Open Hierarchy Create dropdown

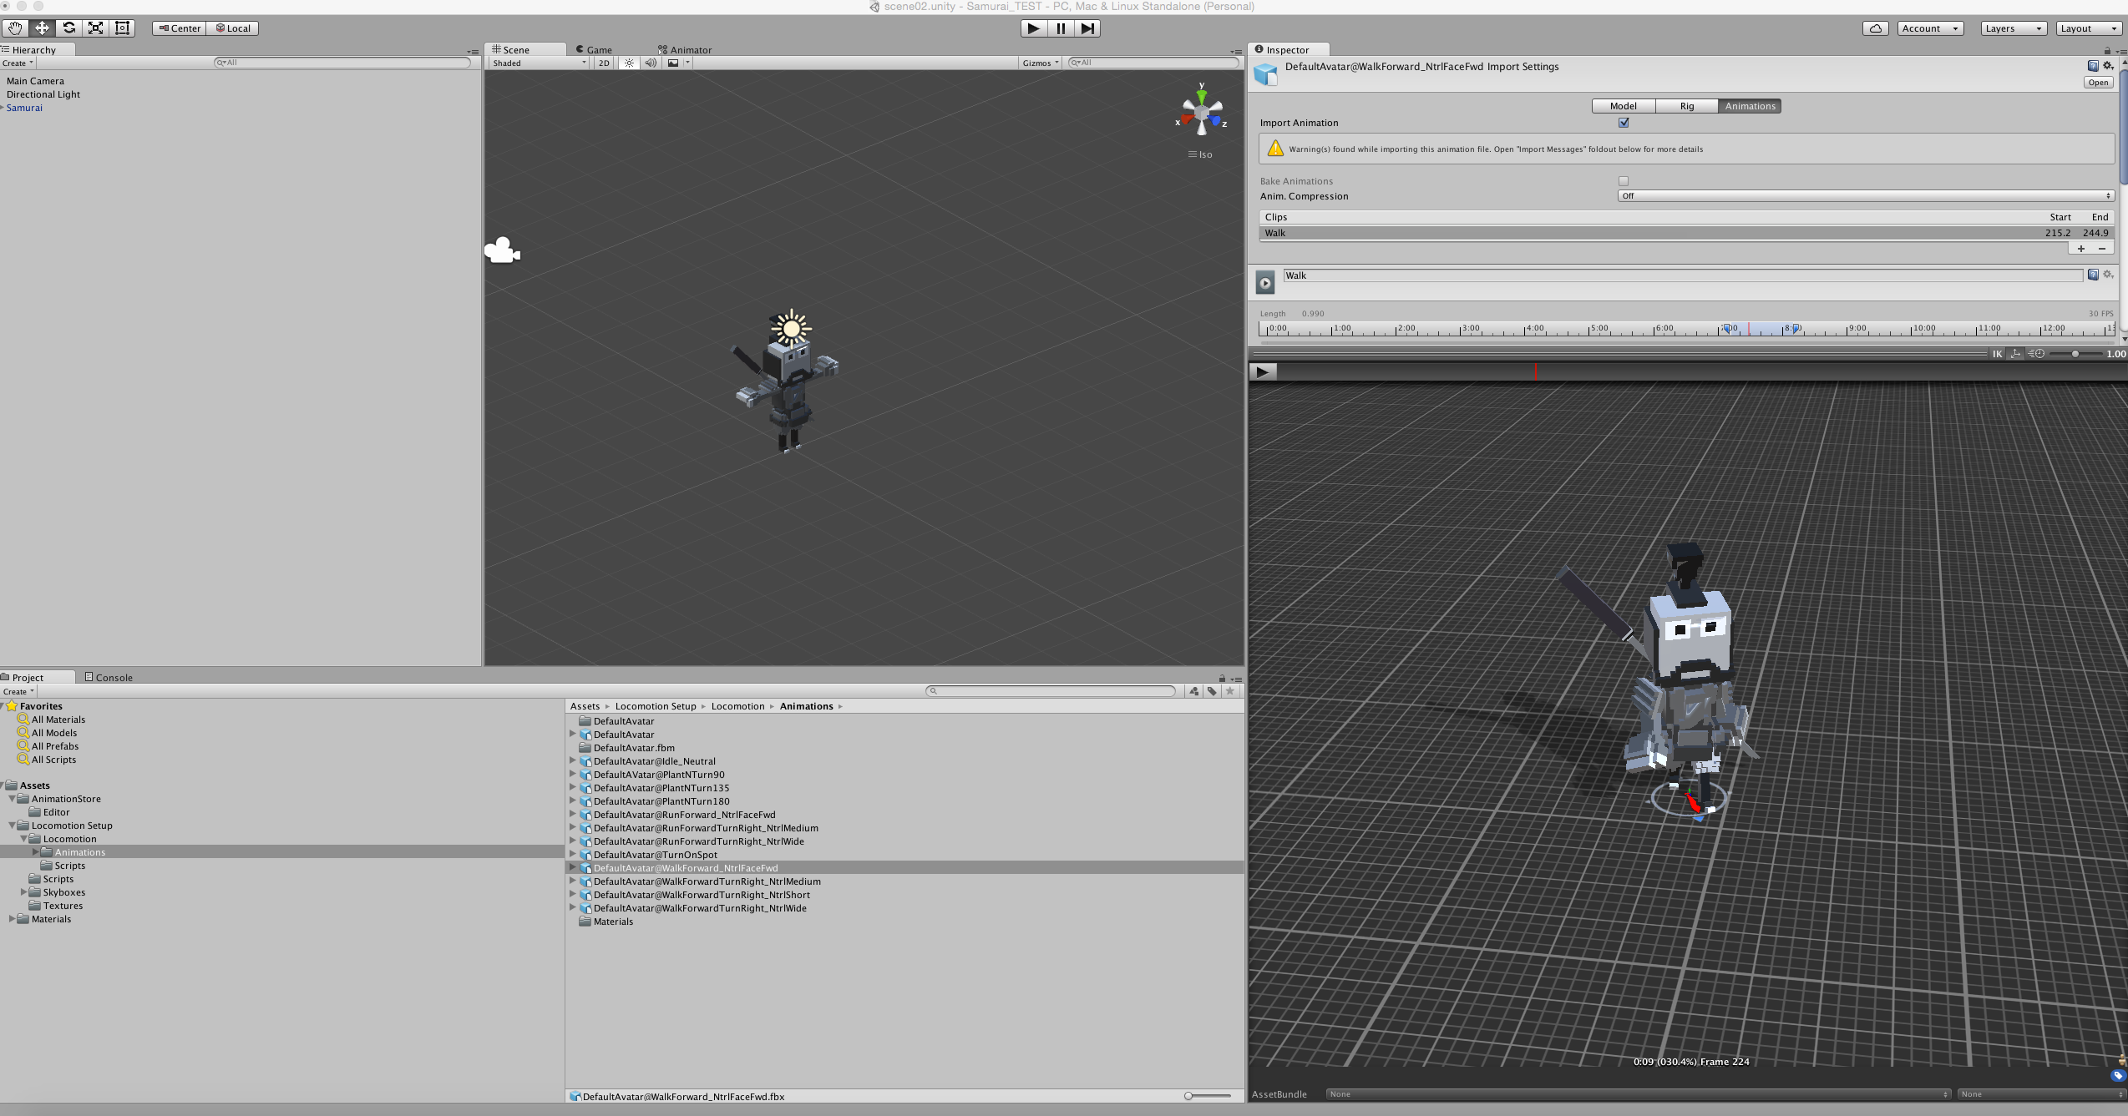coord(18,63)
